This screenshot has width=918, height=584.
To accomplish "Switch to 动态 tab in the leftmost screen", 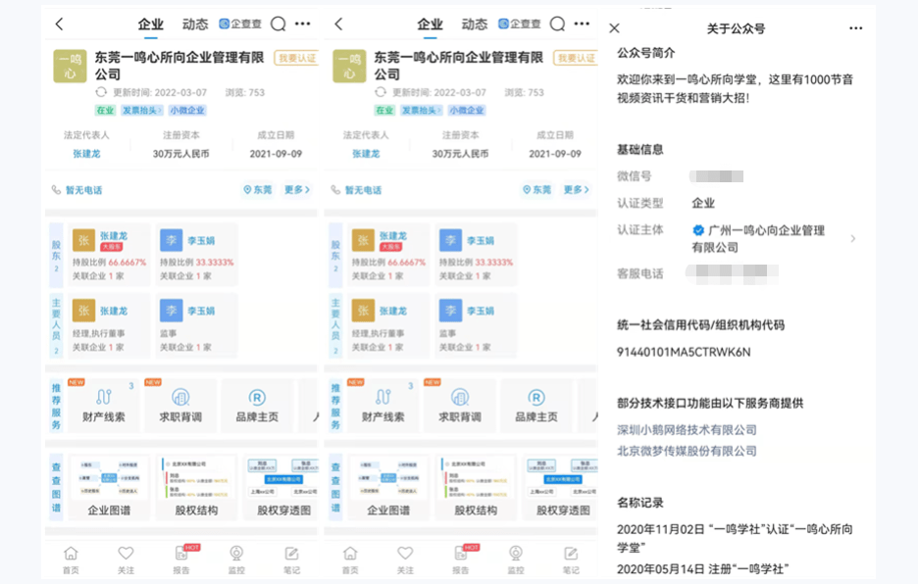I will 195,24.
